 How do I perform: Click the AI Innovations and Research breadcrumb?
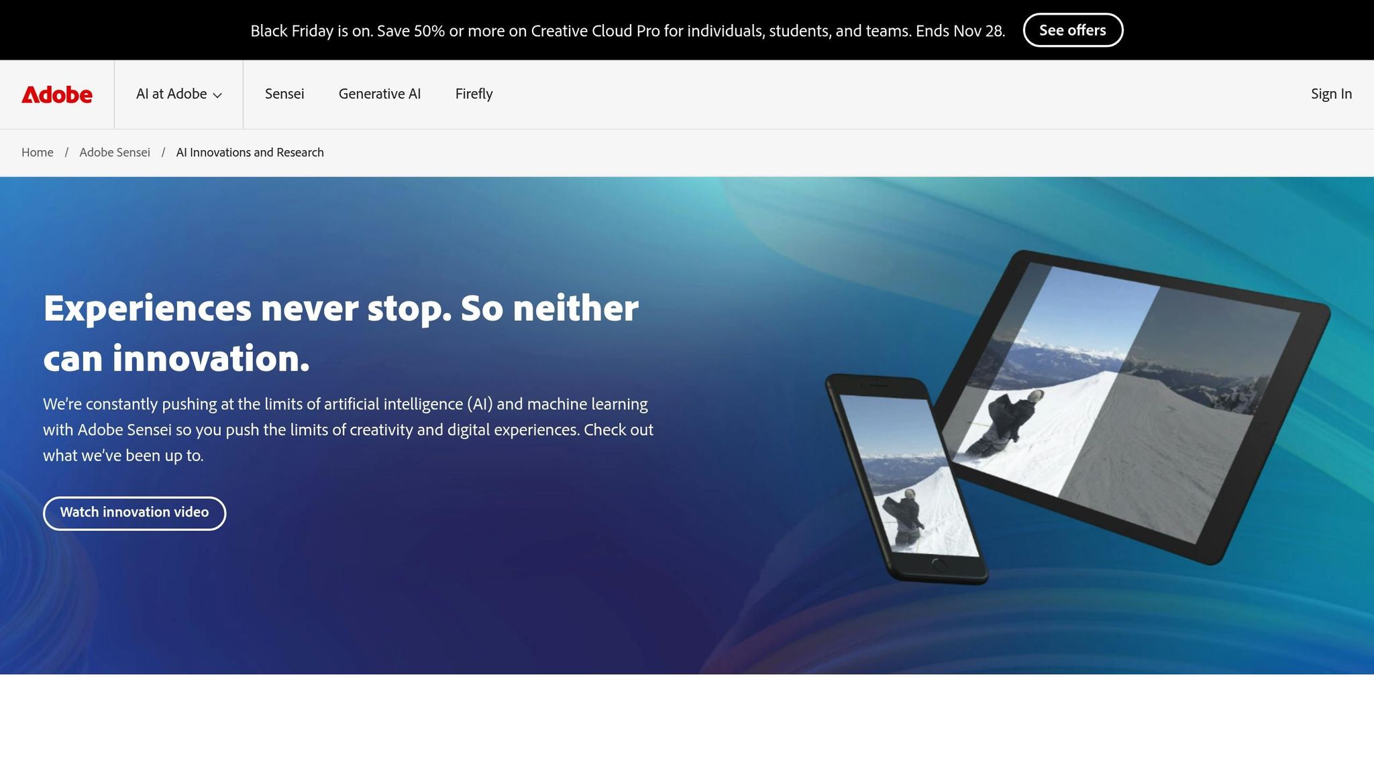pos(250,152)
